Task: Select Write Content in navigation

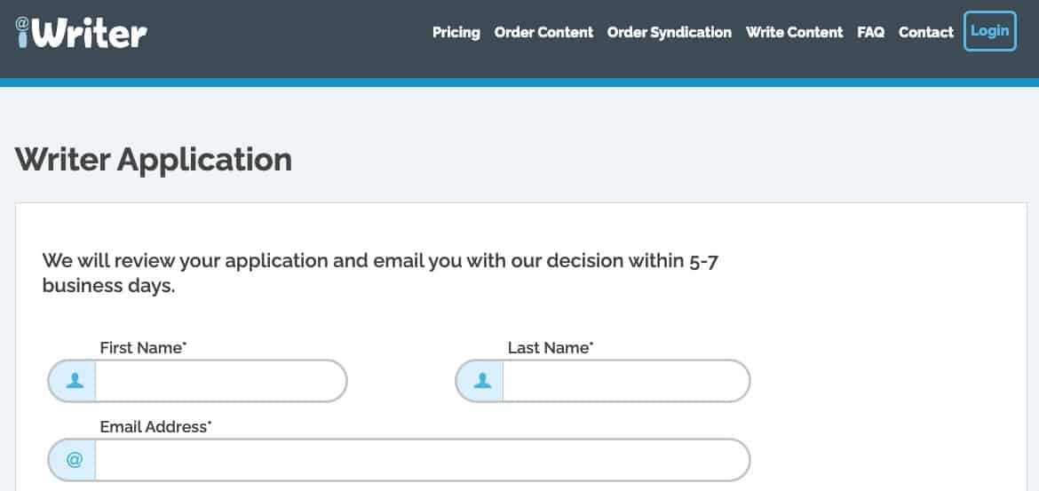Action: pos(794,32)
